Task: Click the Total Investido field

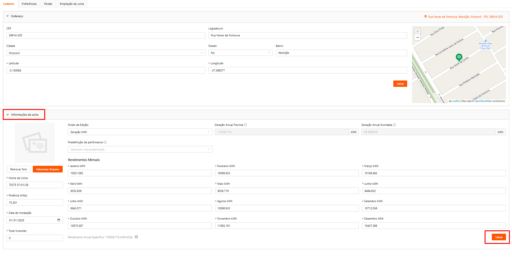Action: [x=35, y=238]
